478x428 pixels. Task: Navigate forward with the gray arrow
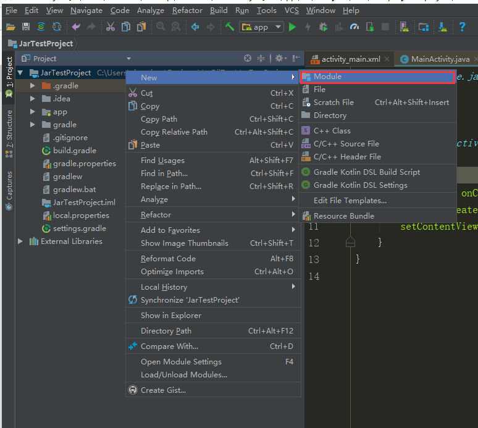coord(211,27)
